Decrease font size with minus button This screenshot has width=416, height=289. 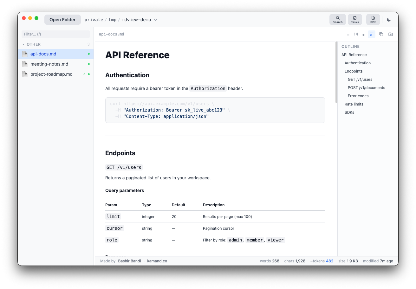click(x=348, y=35)
